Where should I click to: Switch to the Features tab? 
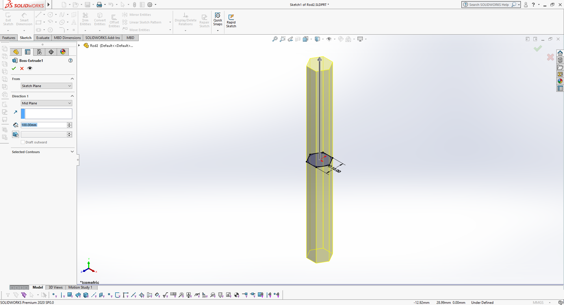(x=9, y=38)
